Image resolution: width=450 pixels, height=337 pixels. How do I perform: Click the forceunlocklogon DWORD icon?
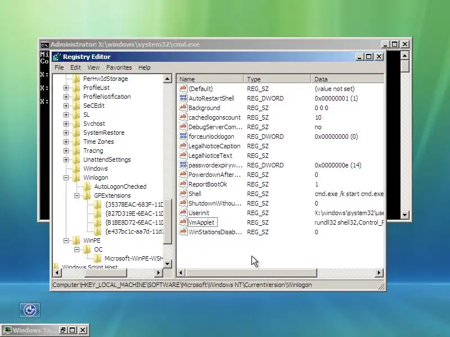click(x=183, y=136)
